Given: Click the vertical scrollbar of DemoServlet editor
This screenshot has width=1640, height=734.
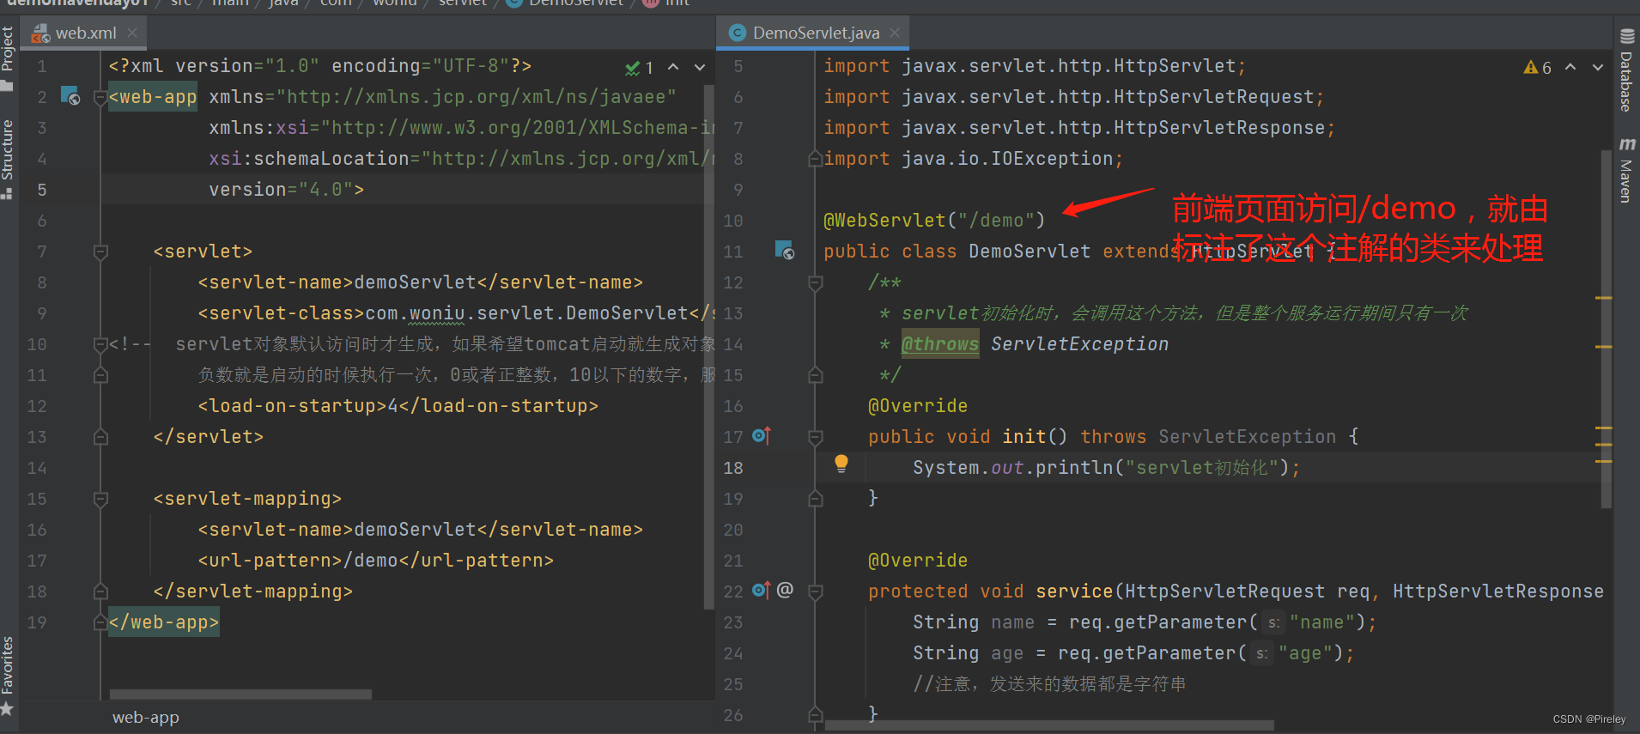Looking at the screenshot, I should point(1606,331).
